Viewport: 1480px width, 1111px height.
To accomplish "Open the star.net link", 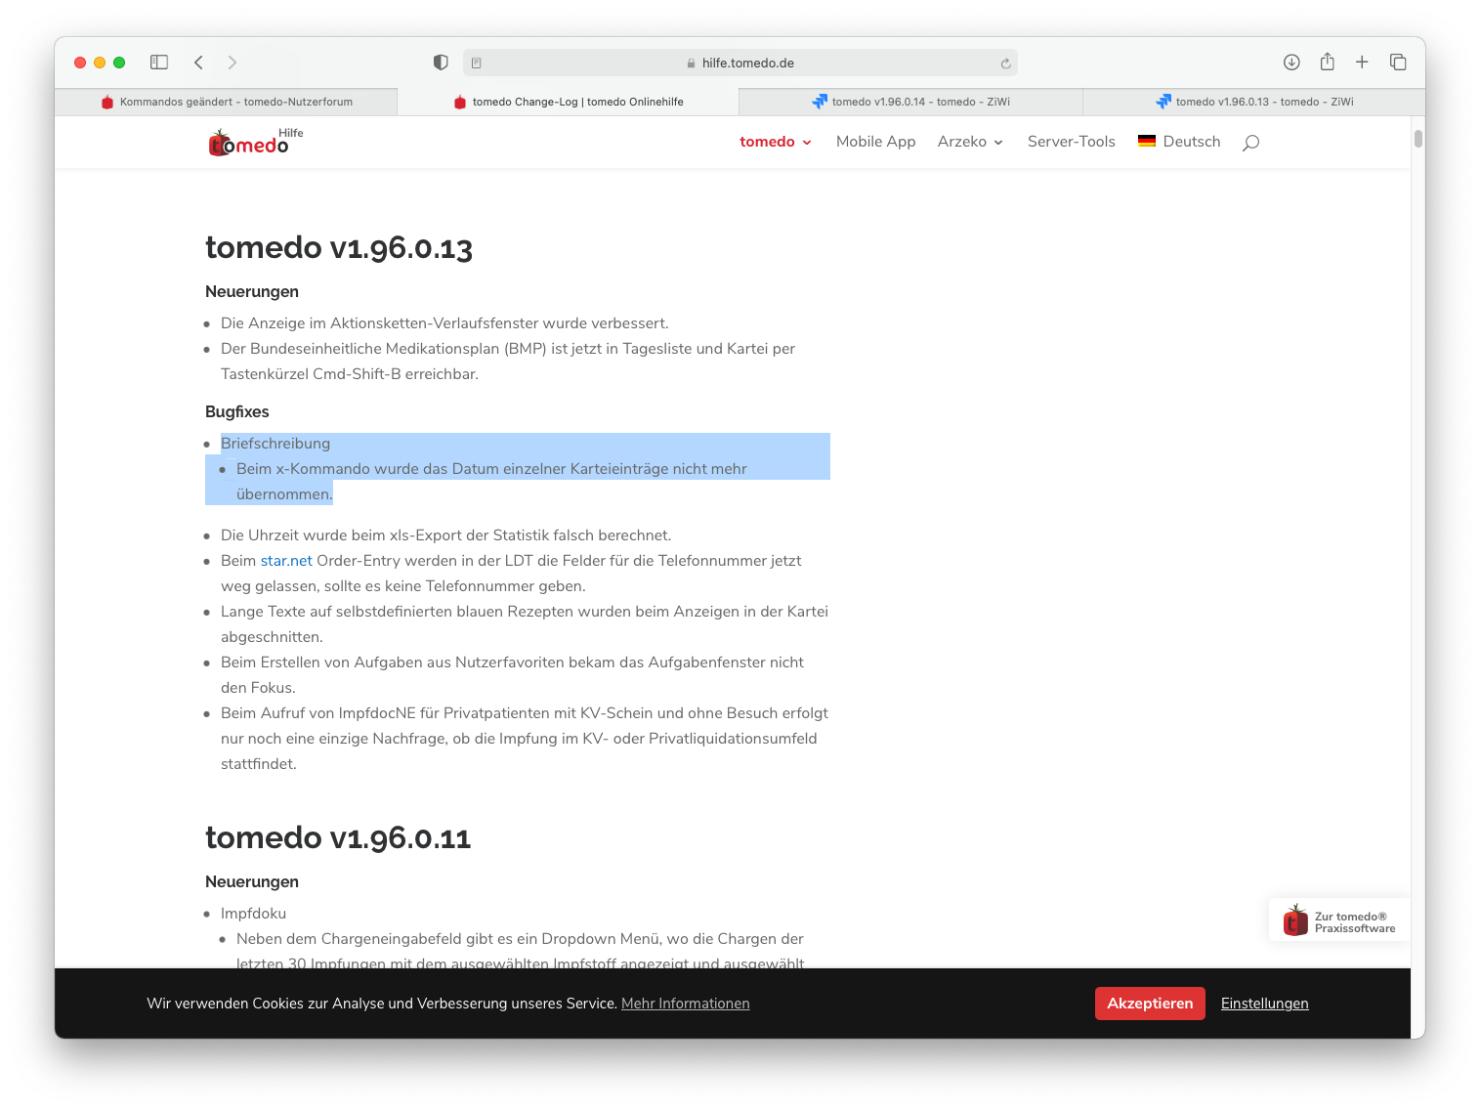I will [286, 561].
